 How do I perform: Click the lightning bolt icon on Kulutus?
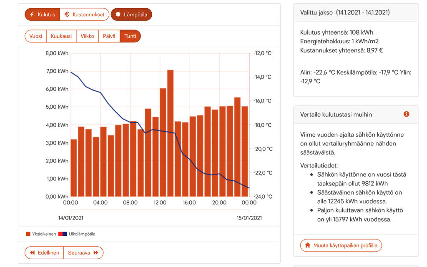[32, 15]
